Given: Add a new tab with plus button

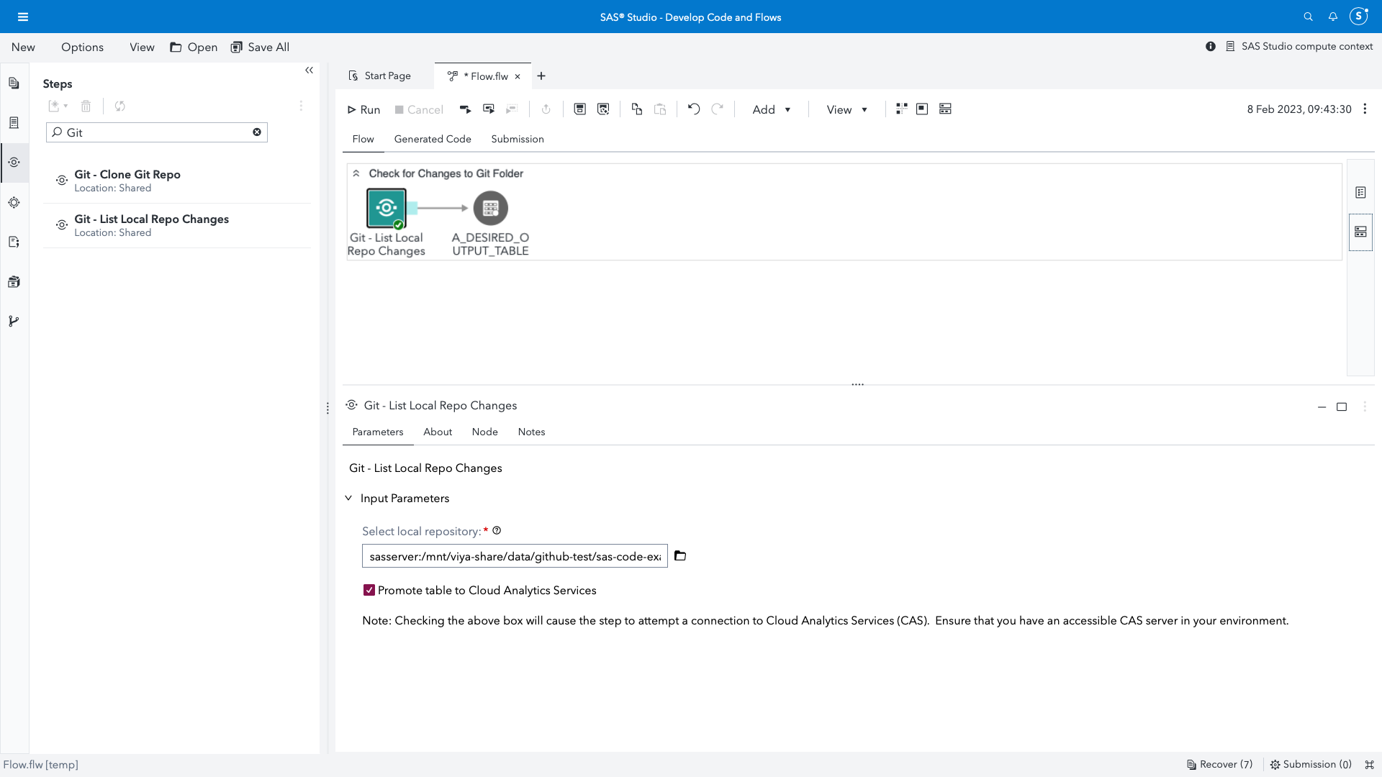Looking at the screenshot, I should [541, 76].
